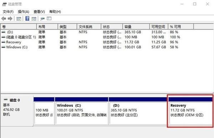Click the 100 % free cell

click(x=175, y=37)
